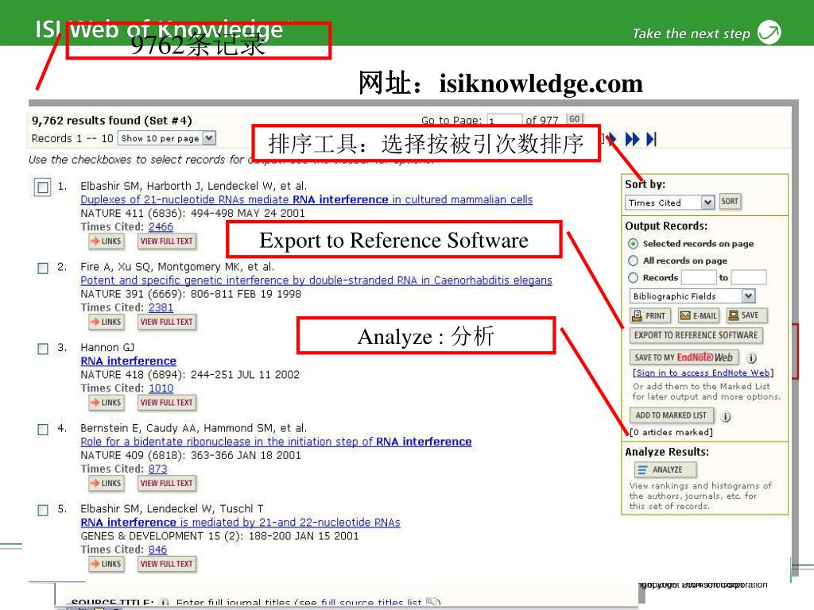The width and height of the screenshot is (814, 610).
Task: Open Links for Hannon GJ record 3
Action: click(107, 403)
